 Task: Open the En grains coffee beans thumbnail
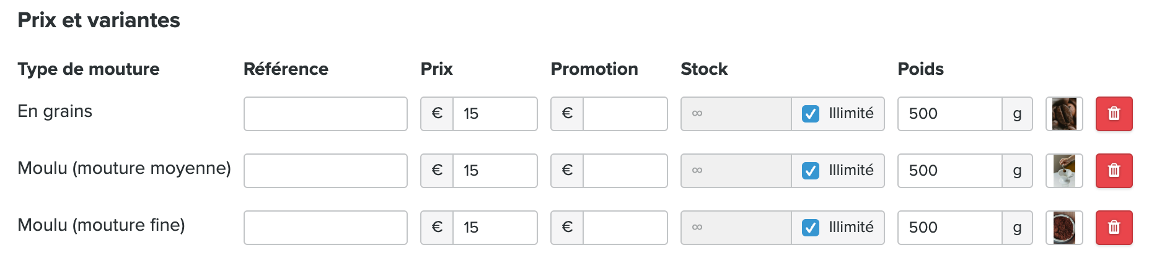click(1064, 114)
